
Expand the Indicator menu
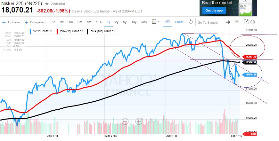pos(11,22)
